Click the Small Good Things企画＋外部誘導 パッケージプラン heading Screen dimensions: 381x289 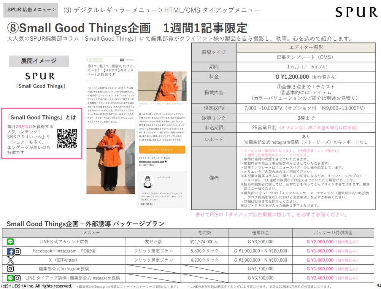[x=85, y=224]
